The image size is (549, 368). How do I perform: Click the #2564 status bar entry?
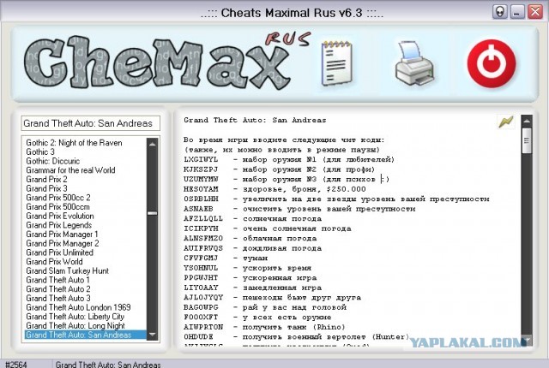coord(16,365)
